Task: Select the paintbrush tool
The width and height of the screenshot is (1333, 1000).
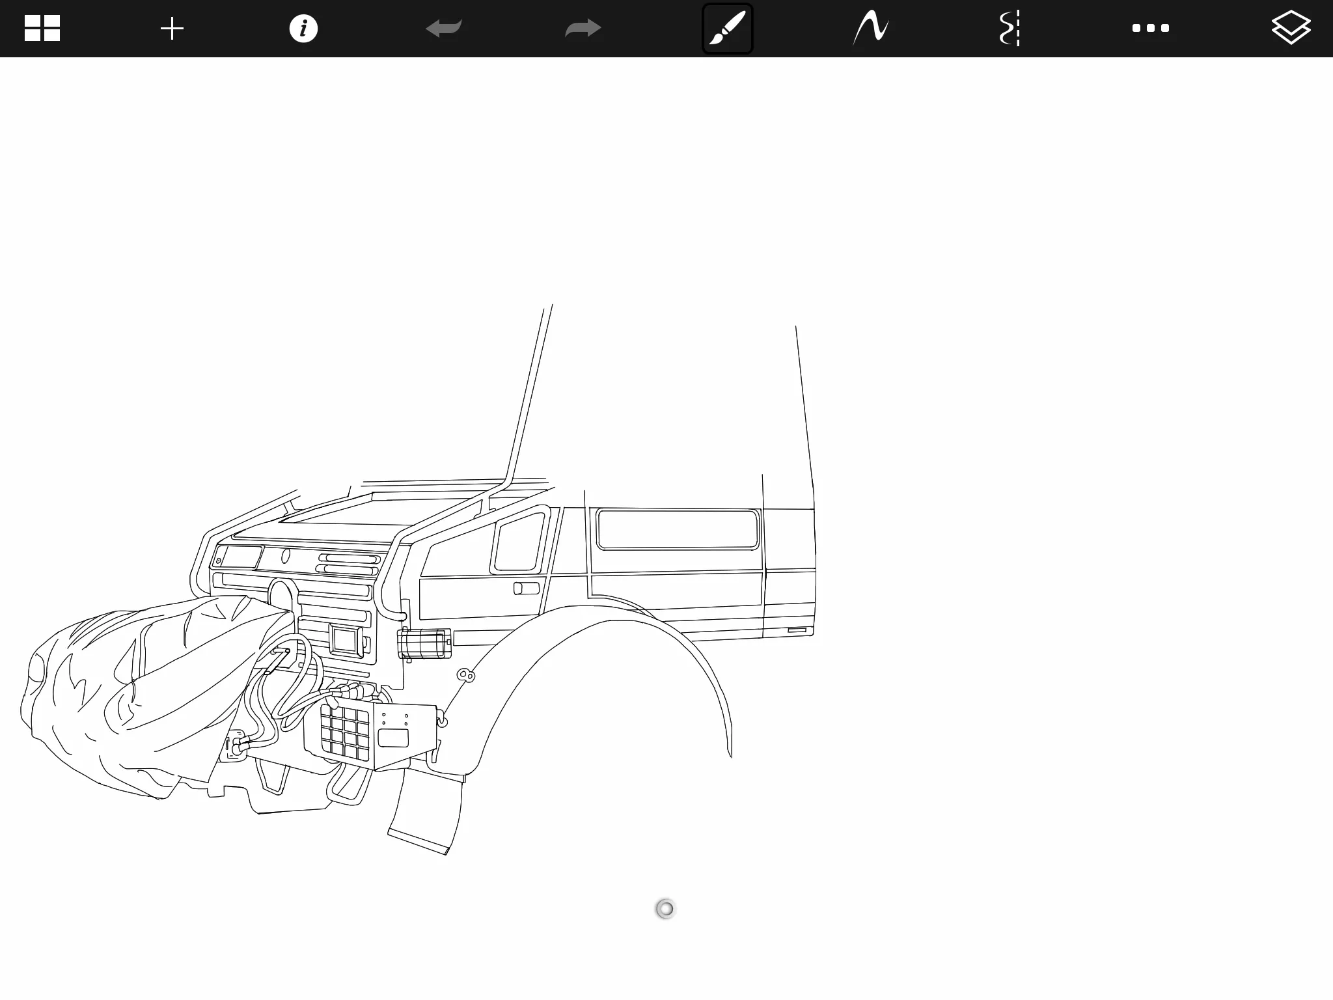Action: click(x=727, y=29)
